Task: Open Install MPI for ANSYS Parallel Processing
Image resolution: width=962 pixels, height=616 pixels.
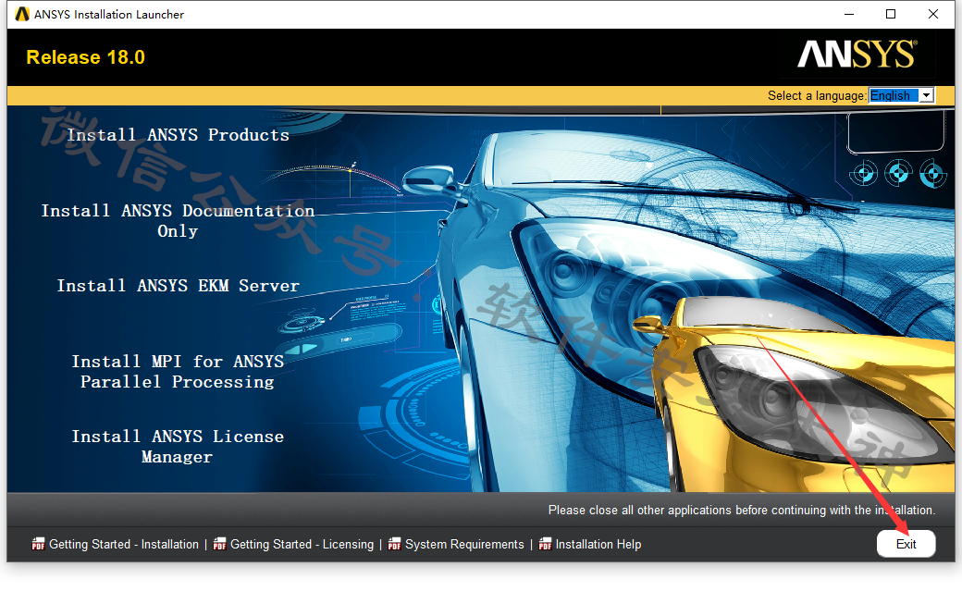Action: tap(178, 372)
